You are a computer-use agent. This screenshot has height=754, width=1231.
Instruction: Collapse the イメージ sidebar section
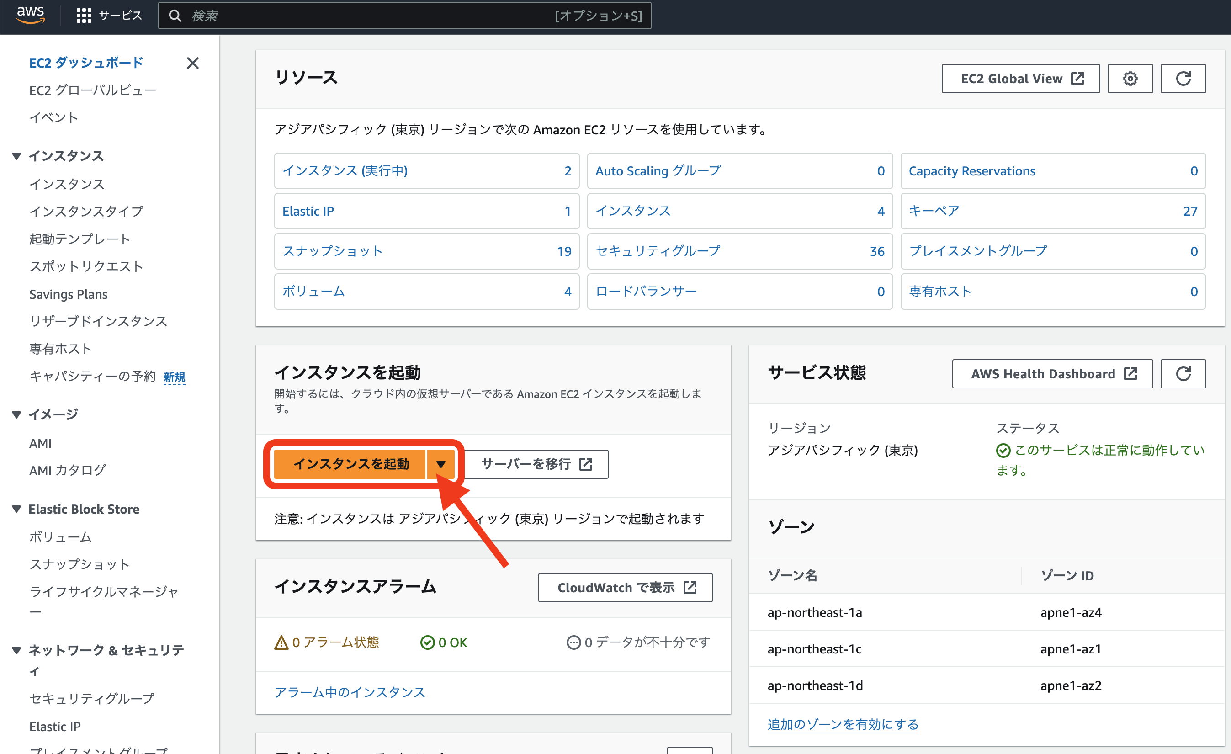16,414
